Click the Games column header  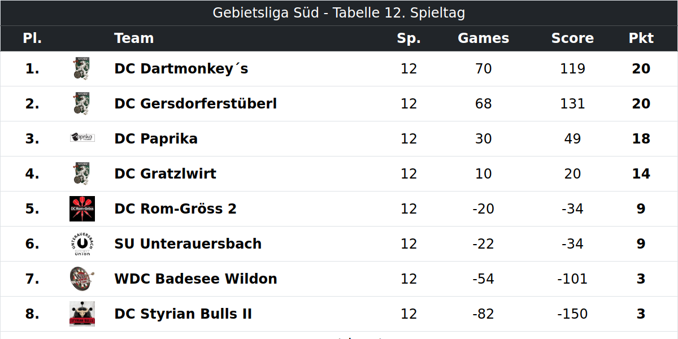point(483,38)
